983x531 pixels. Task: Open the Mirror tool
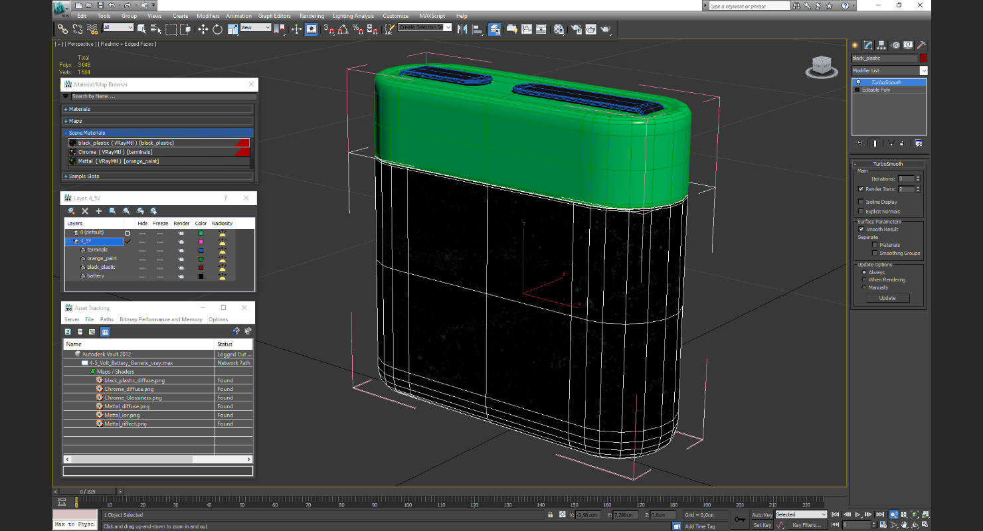(x=462, y=29)
